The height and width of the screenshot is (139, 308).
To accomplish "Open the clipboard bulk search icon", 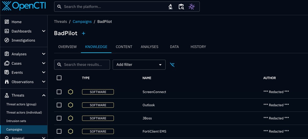I will 181,7.
